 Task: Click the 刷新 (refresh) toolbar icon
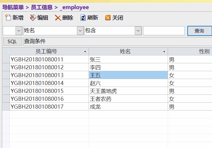click(83, 18)
